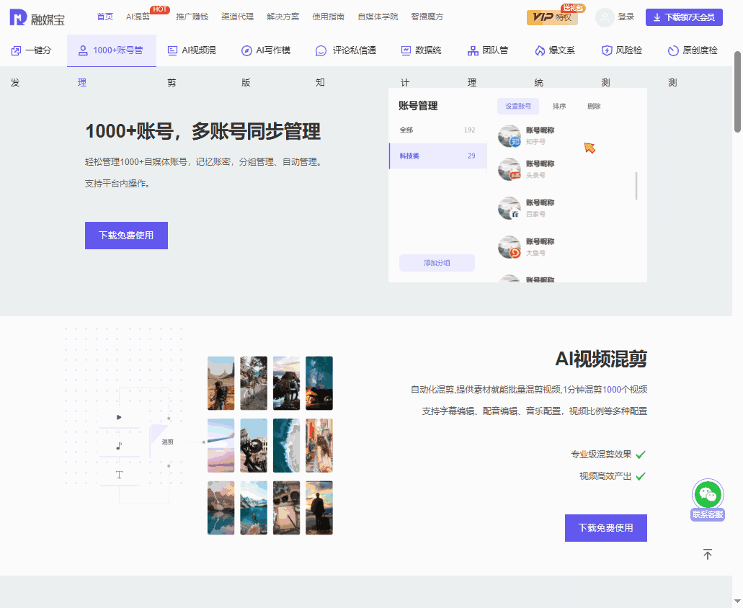Screen dimensions: 743x608
Task: Select the AI写作模版 feature tab
Action: coord(266,50)
